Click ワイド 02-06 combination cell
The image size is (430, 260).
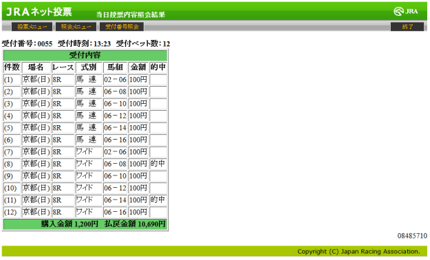[x=115, y=152]
